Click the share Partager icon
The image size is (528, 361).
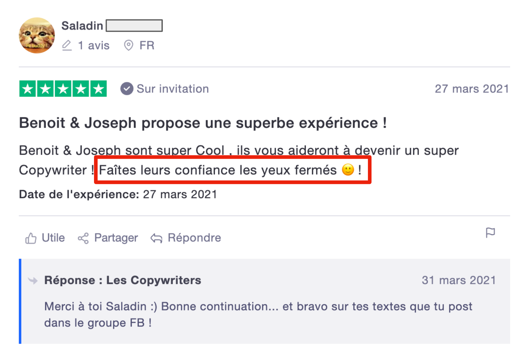(83, 238)
